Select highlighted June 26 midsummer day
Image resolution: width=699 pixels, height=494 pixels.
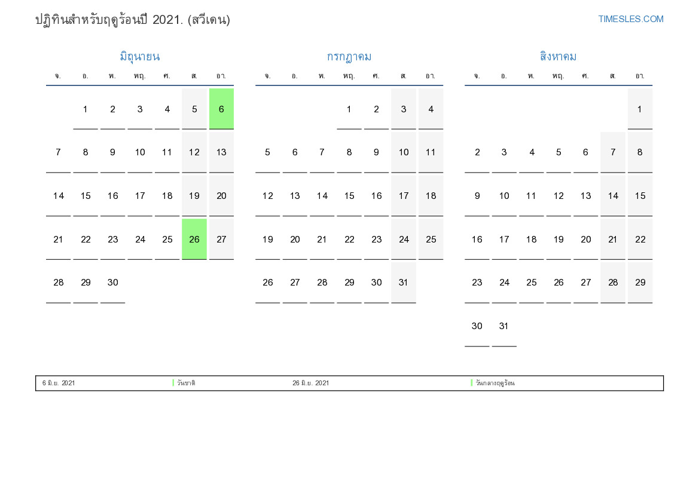click(x=194, y=239)
